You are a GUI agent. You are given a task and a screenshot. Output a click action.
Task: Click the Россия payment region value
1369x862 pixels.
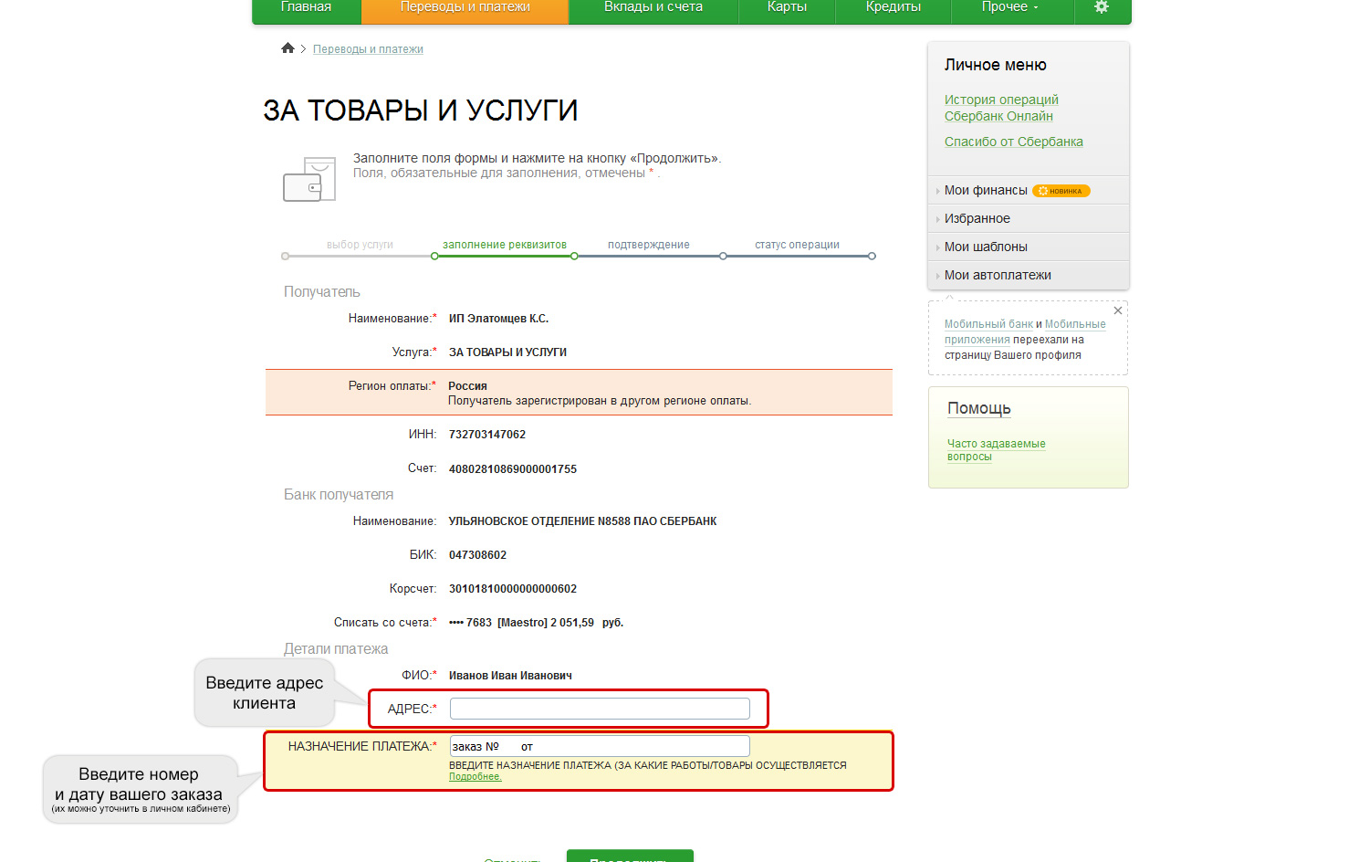[x=467, y=386]
